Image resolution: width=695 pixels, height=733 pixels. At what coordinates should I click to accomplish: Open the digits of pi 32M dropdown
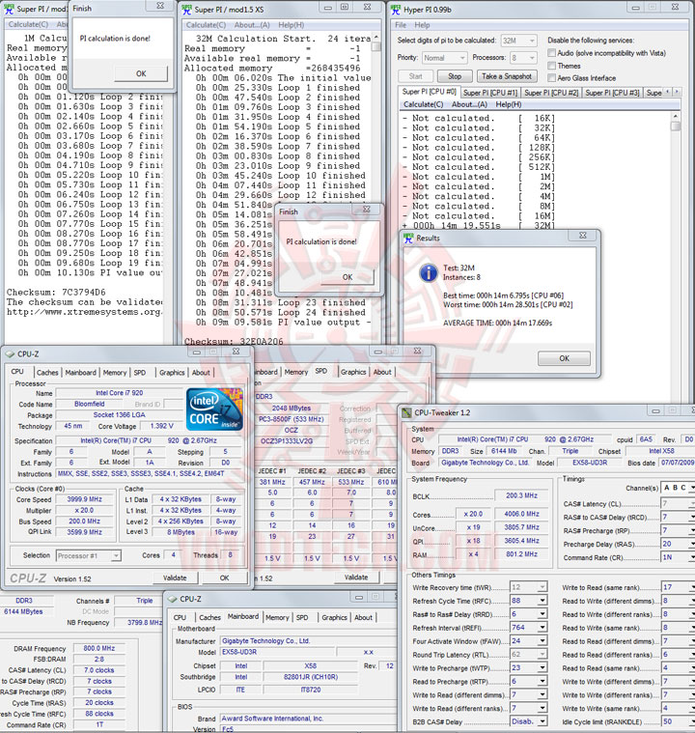point(518,41)
